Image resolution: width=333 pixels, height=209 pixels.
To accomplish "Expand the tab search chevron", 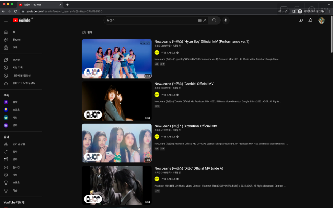I will tap(329, 5).
